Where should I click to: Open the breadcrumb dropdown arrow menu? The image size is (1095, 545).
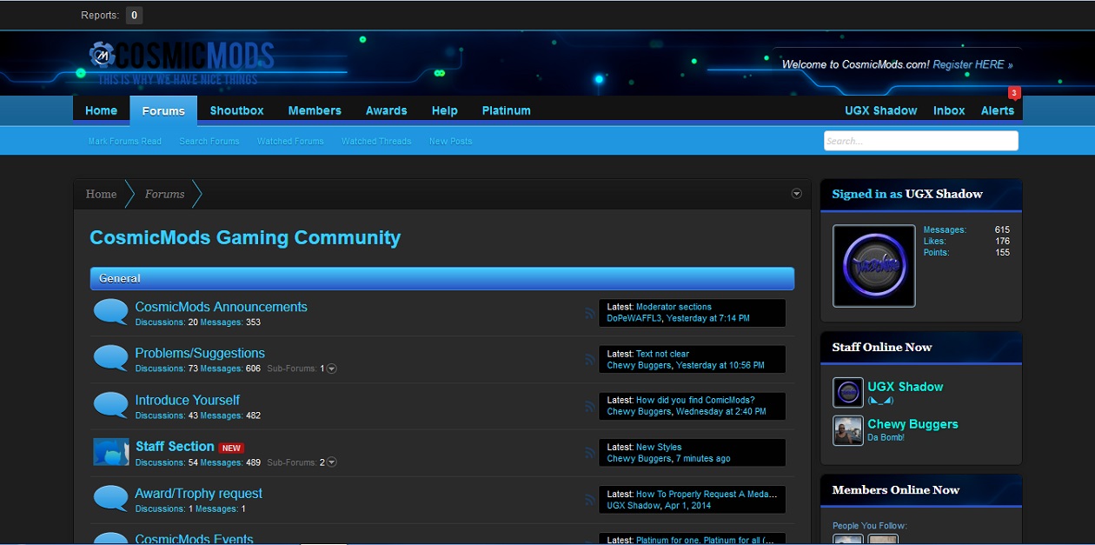(796, 194)
